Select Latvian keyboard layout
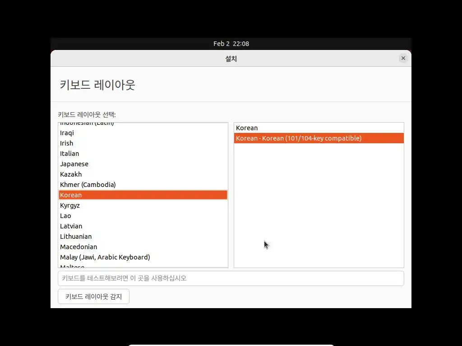The width and height of the screenshot is (462, 346). [143, 226]
